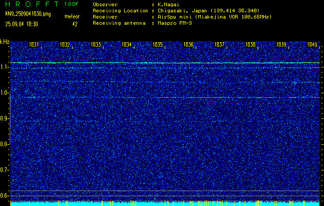Click the 1833 time marker
Image resolution: width=324 pixels, height=206 pixels.
(x=96, y=45)
